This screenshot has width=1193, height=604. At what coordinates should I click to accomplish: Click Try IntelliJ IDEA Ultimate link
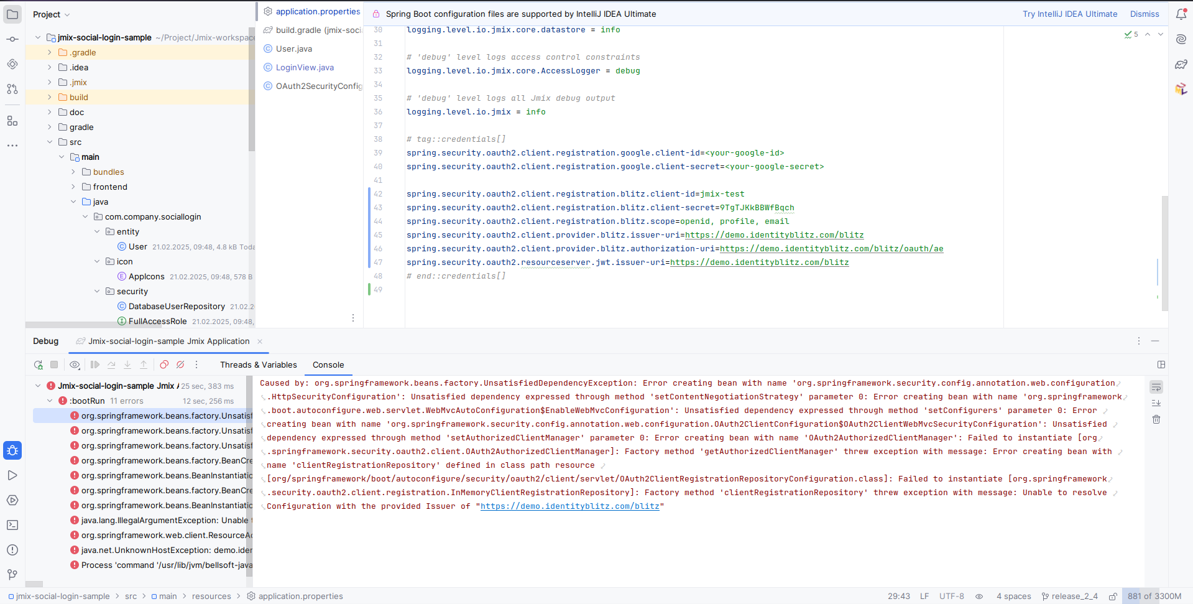[x=1070, y=14]
